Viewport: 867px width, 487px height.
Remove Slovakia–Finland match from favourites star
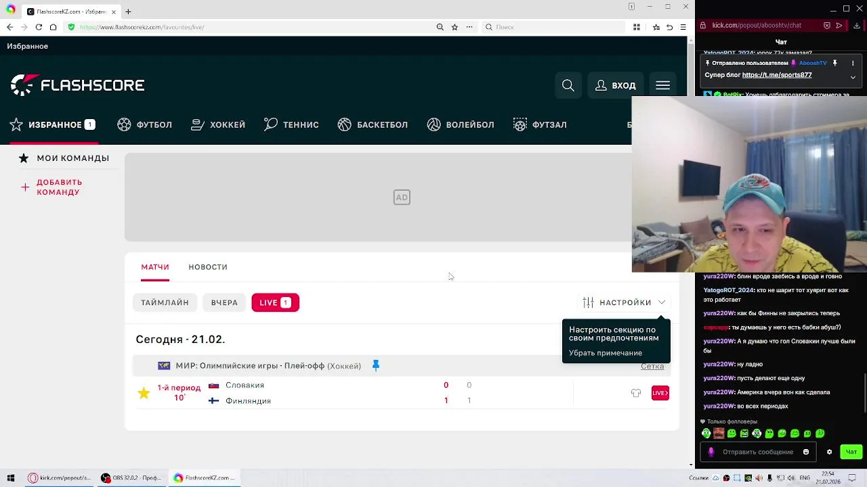click(144, 393)
